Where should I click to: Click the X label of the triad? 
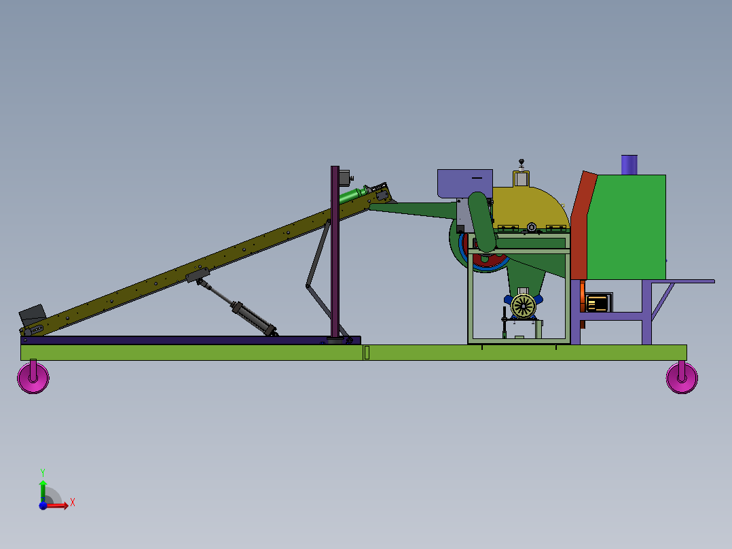[x=73, y=503]
